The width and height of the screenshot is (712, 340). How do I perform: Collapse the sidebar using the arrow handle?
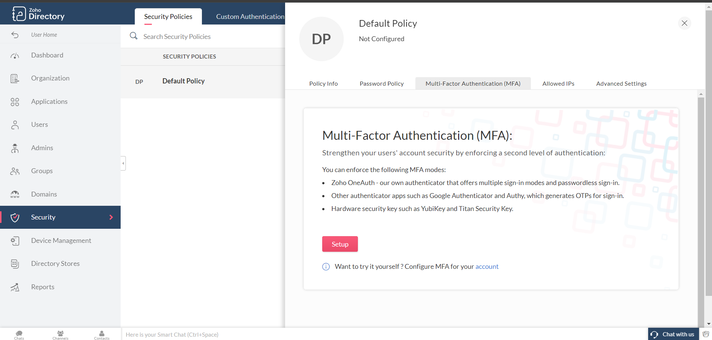tap(123, 163)
